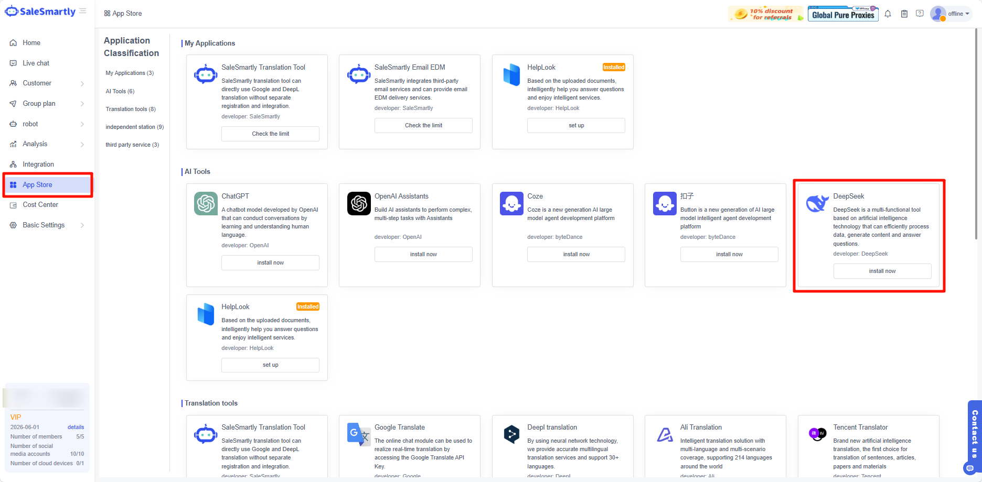Click set up for HelpLook in My Applications
The height and width of the screenshot is (482, 982).
pos(576,126)
